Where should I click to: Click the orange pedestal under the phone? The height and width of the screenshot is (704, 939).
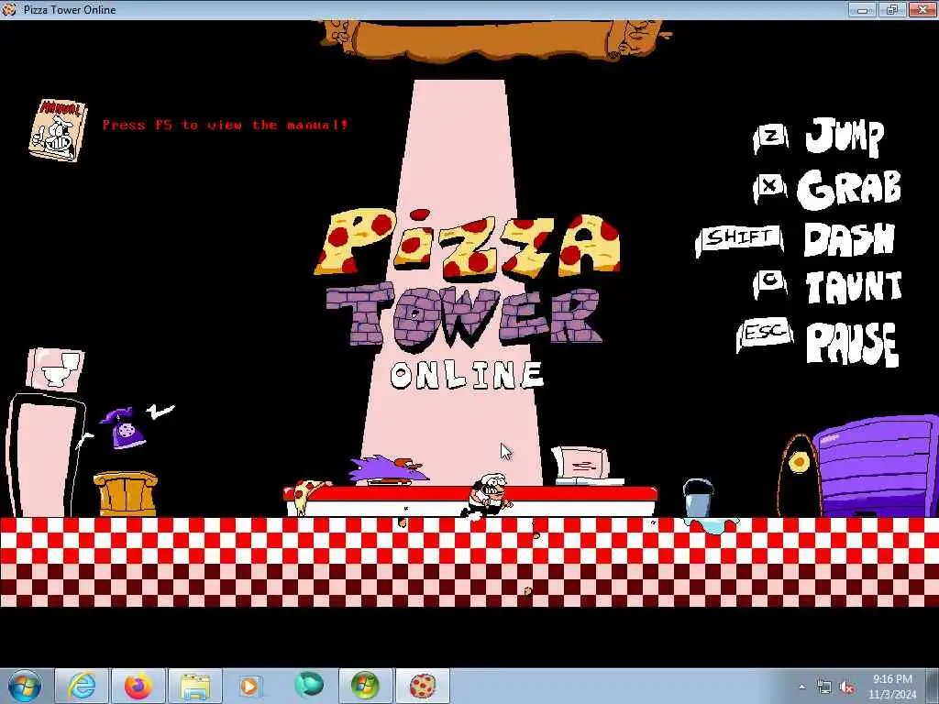[x=125, y=494]
